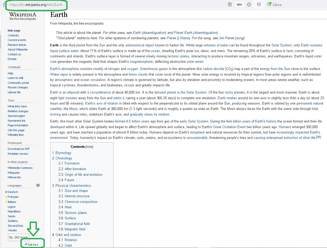Open Help under Contribute
The image size is (327, 248).
[10, 73]
